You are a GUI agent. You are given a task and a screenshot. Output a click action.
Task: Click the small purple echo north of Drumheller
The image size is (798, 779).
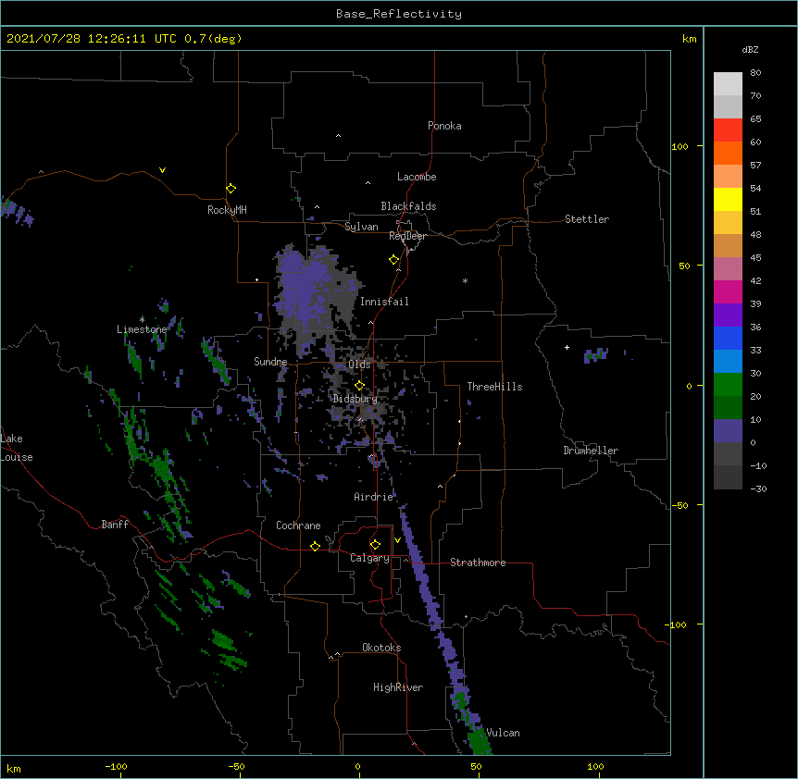596,355
